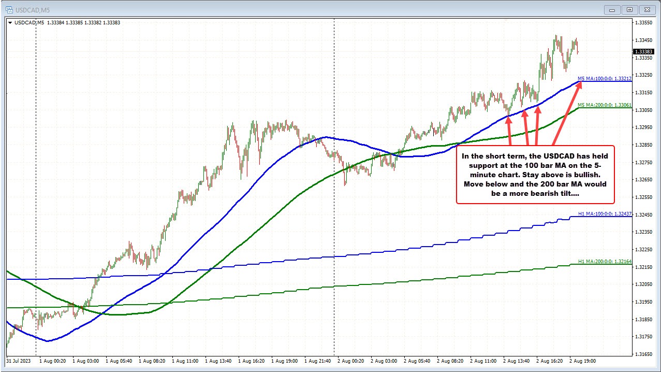The width and height of the screenshot is (661, 372).
Task: Click the blue H1 MA:100 indicator label
Action: [605, 213]
